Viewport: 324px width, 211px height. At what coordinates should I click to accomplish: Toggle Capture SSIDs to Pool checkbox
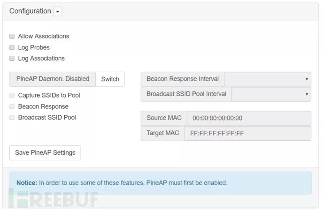pos(12,95)
